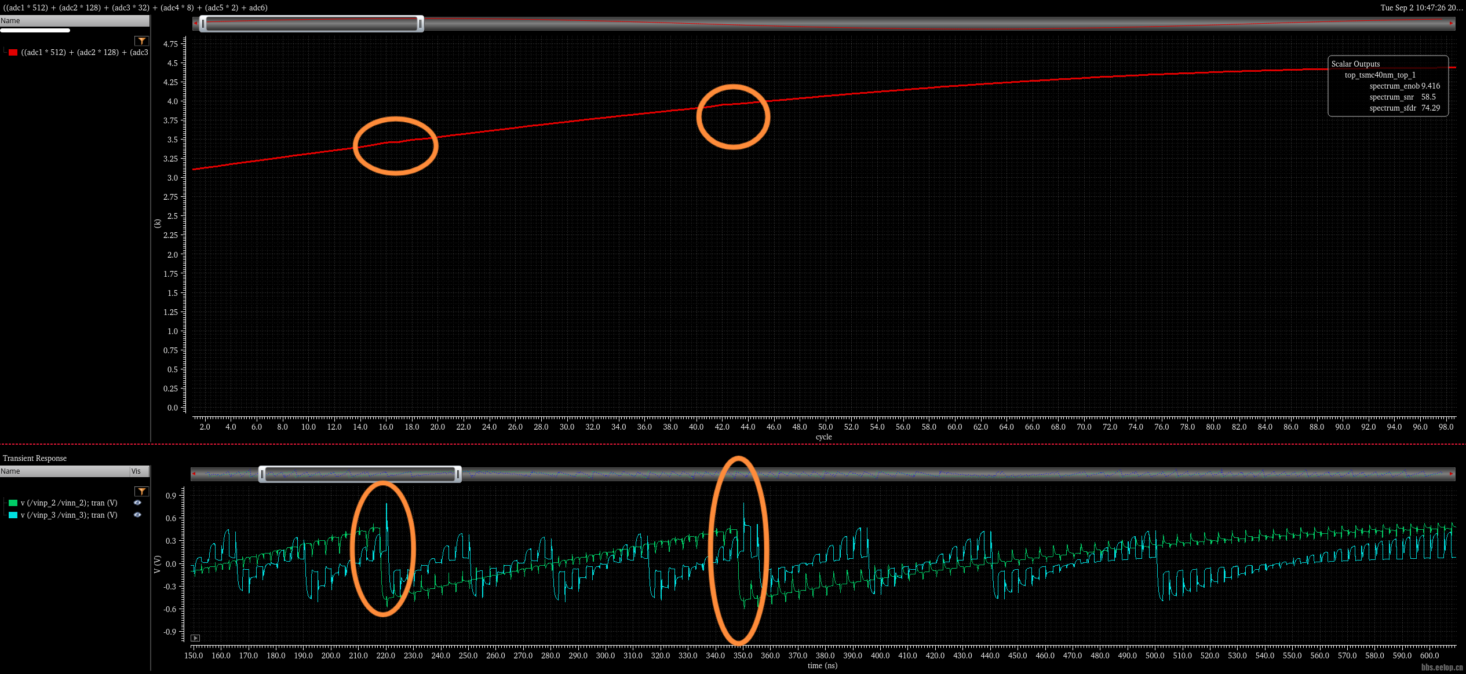Click the right handle of the top range slider
The height and width of the screenshot is (674, 1466).
[x=420, y=24]
